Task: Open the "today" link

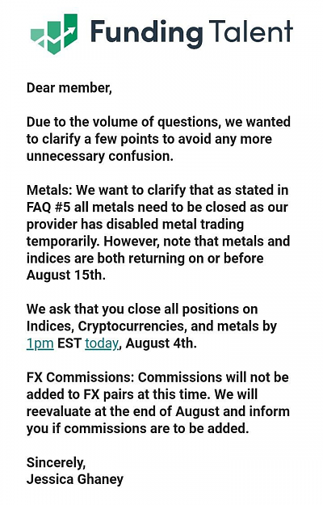Action: click(102, 343)
